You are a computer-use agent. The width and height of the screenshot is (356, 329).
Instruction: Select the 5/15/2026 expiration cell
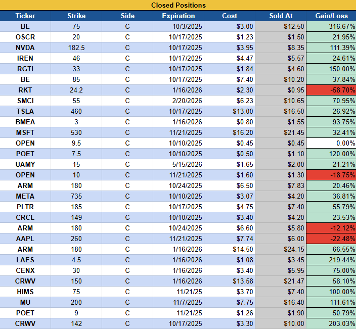click(x=179, y=164)
